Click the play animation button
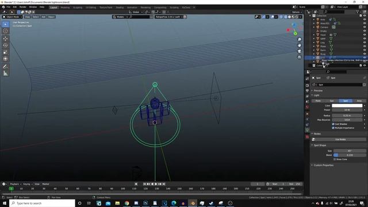The image size is (368, 207). coord(156,184)
